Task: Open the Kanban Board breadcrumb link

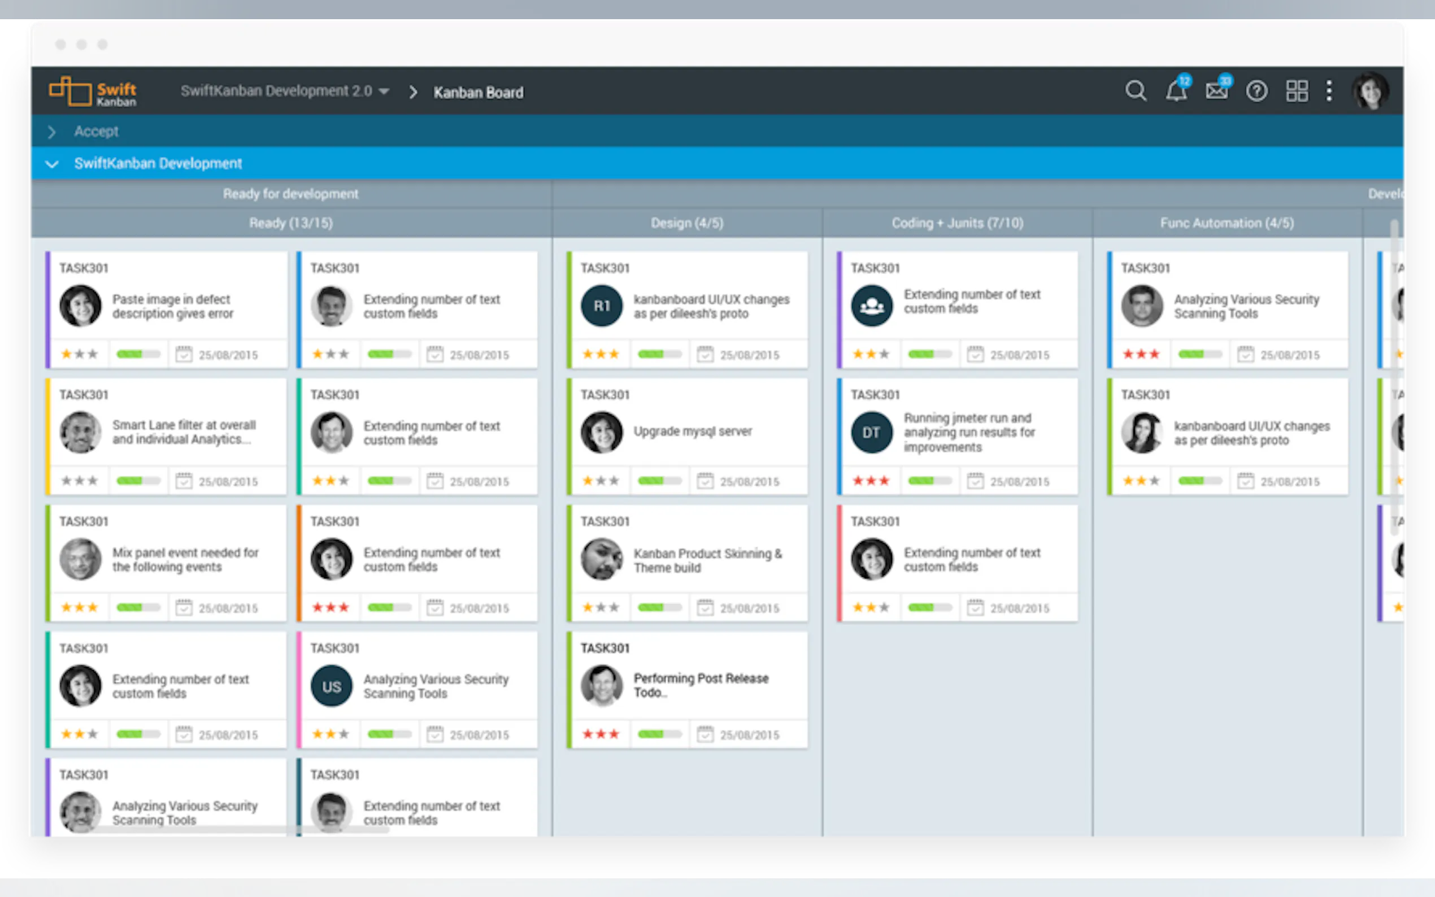Action: [478, 93]
